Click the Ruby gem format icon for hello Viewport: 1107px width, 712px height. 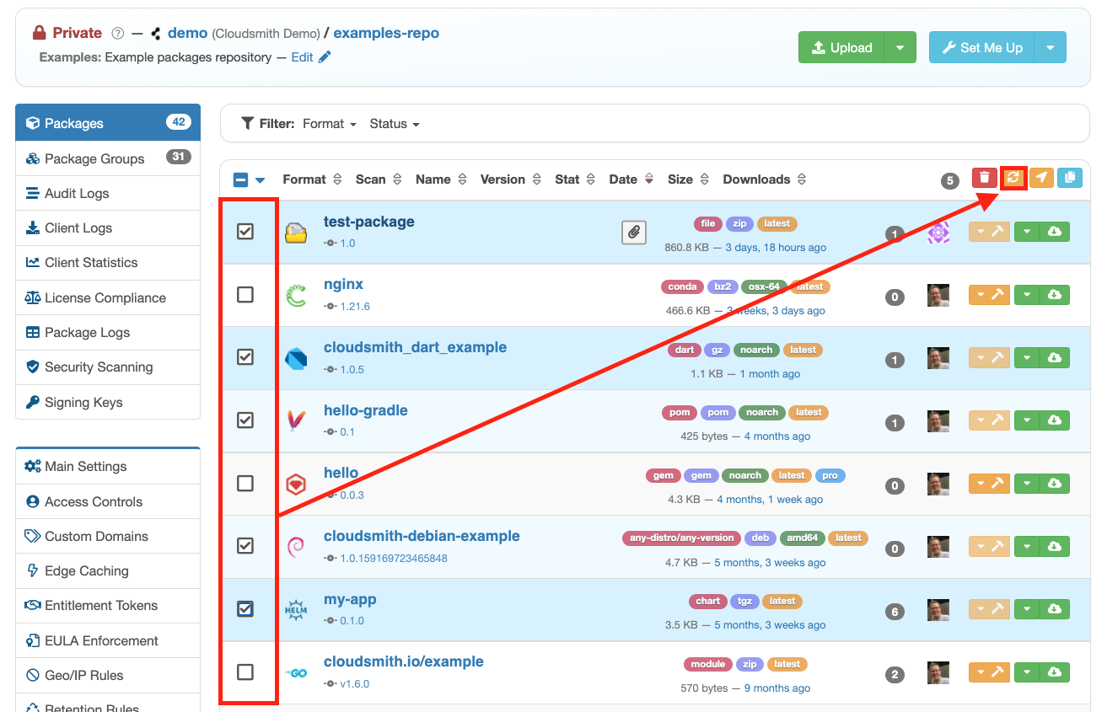coord(296,484)
